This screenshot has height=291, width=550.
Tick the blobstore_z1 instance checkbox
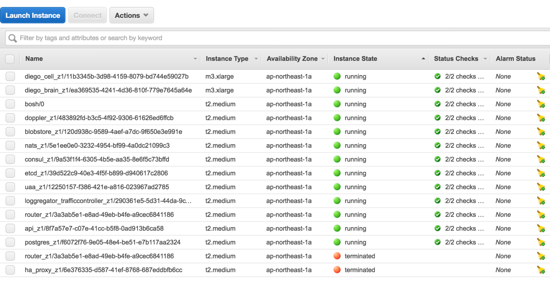click(x=10, y=132)
